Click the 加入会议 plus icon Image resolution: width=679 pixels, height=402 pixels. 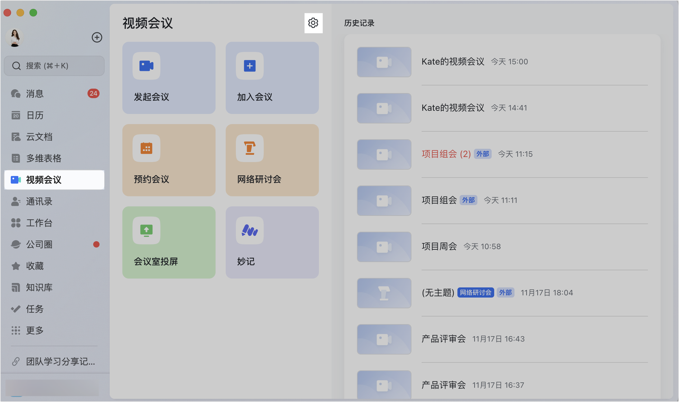tap(250, 66)
